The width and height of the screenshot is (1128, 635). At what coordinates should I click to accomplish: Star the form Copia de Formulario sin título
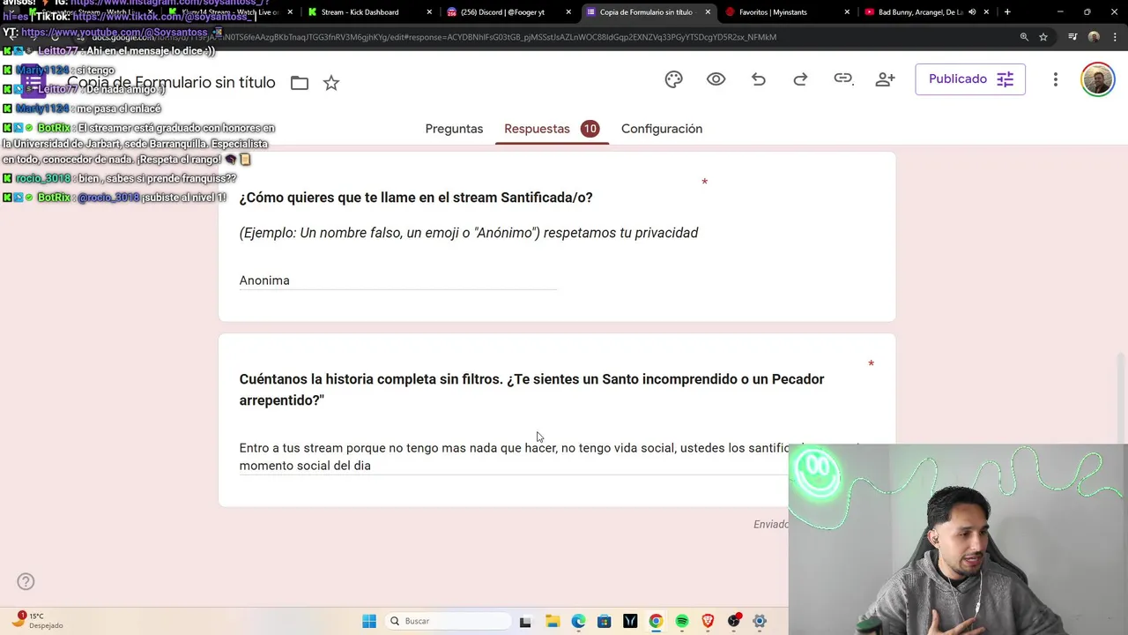point(331,83)
